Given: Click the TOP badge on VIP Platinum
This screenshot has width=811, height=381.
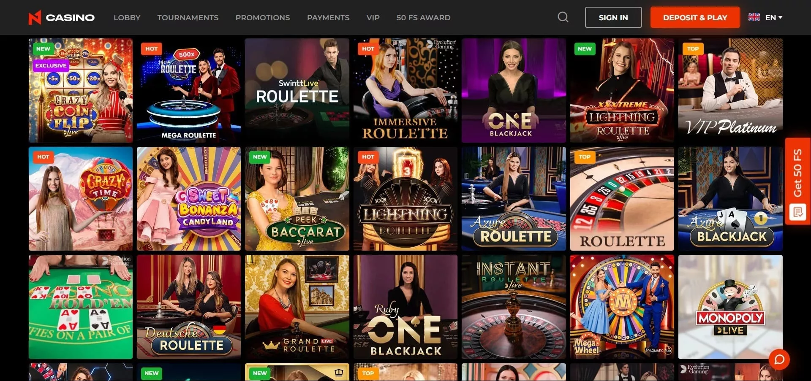Looking at the screenshot, I should click(x=693, y=49).
